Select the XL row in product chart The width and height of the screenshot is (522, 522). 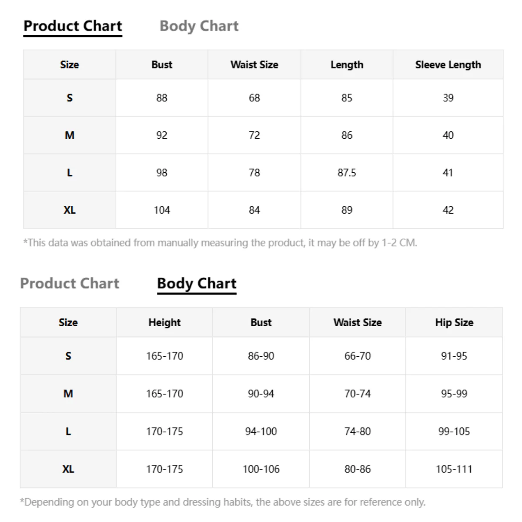(263, 210)
